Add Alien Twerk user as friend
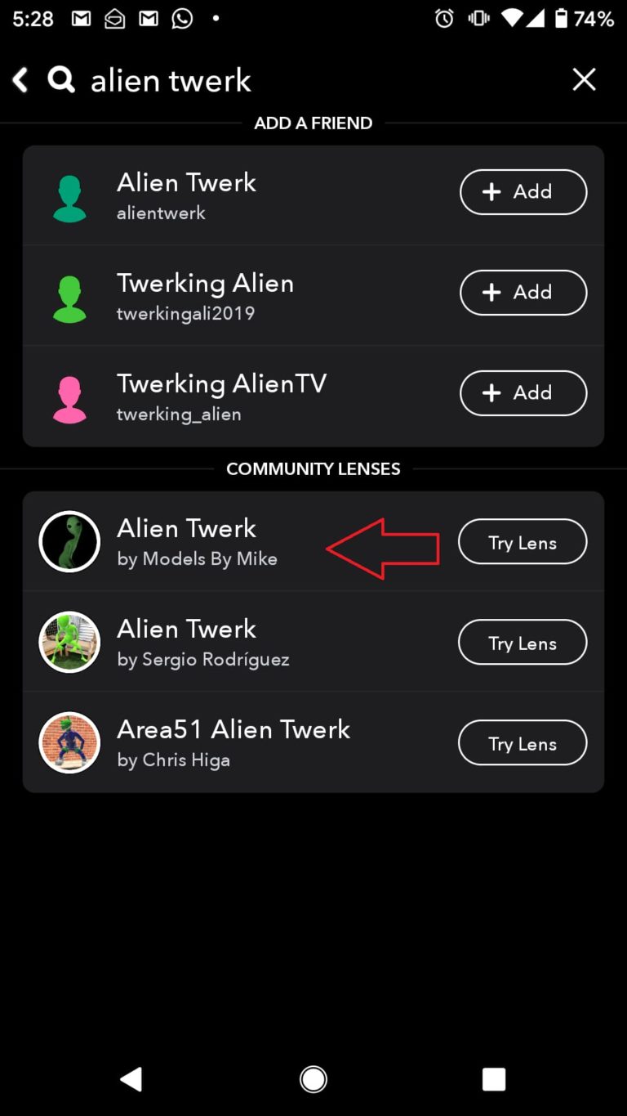 point(523,192)
